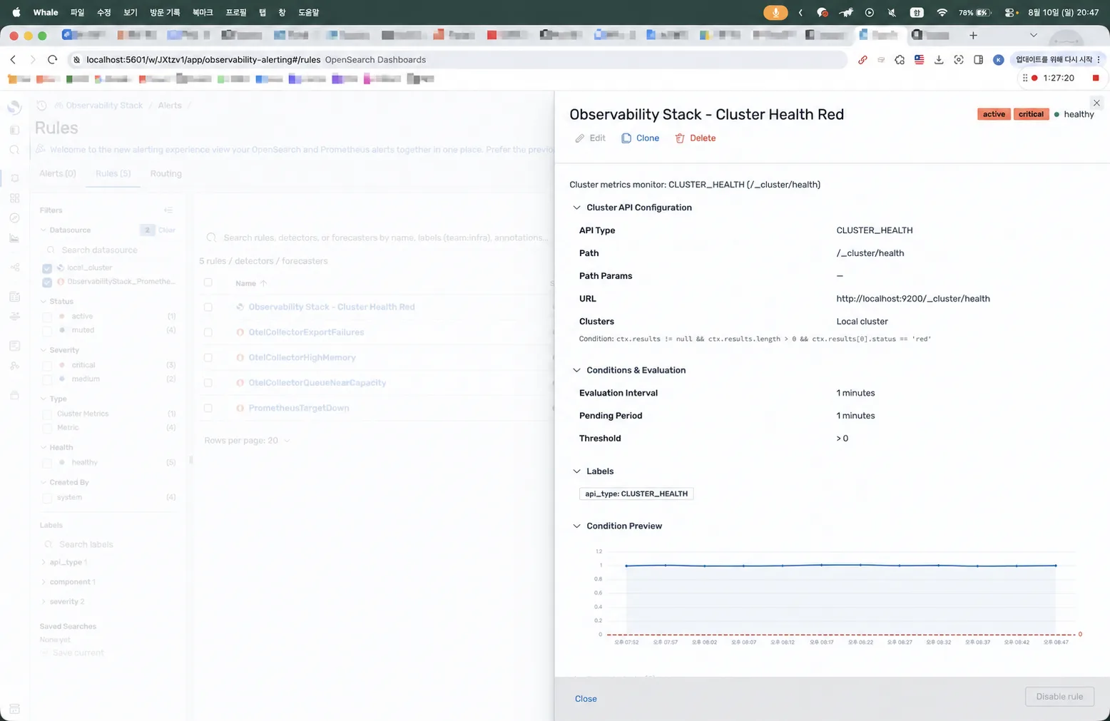Click the copy link icon in address bar

(x=862, y=60)
